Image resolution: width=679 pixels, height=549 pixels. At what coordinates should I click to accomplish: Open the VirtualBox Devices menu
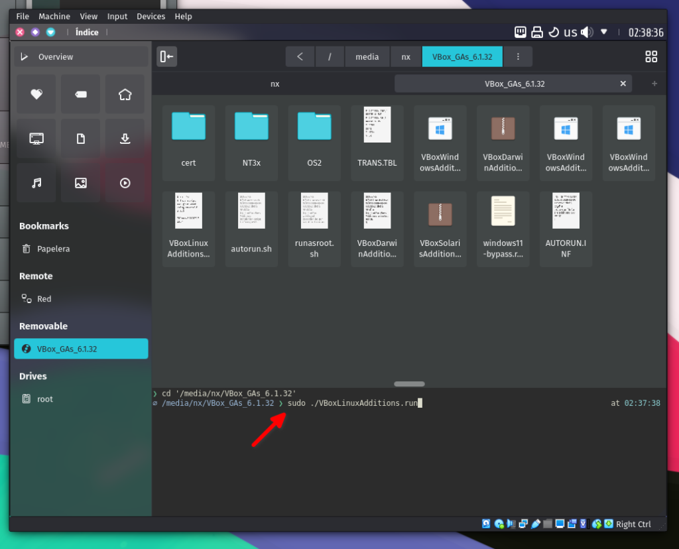pos(151,17)
